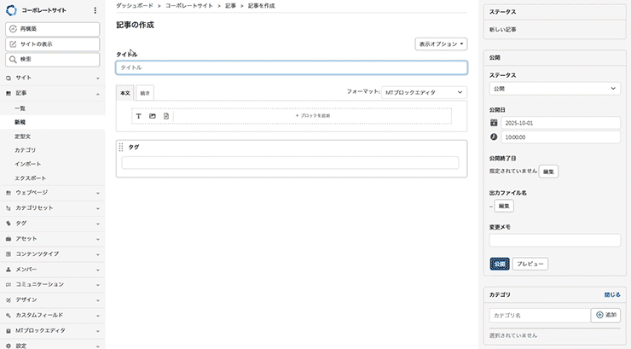The image size is (631, 349).
Task: Click the file block icon in editor
Action: point(166,115)
